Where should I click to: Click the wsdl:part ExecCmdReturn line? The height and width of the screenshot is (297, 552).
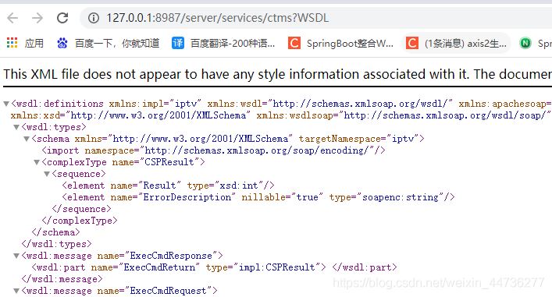(x=214, y=267)
